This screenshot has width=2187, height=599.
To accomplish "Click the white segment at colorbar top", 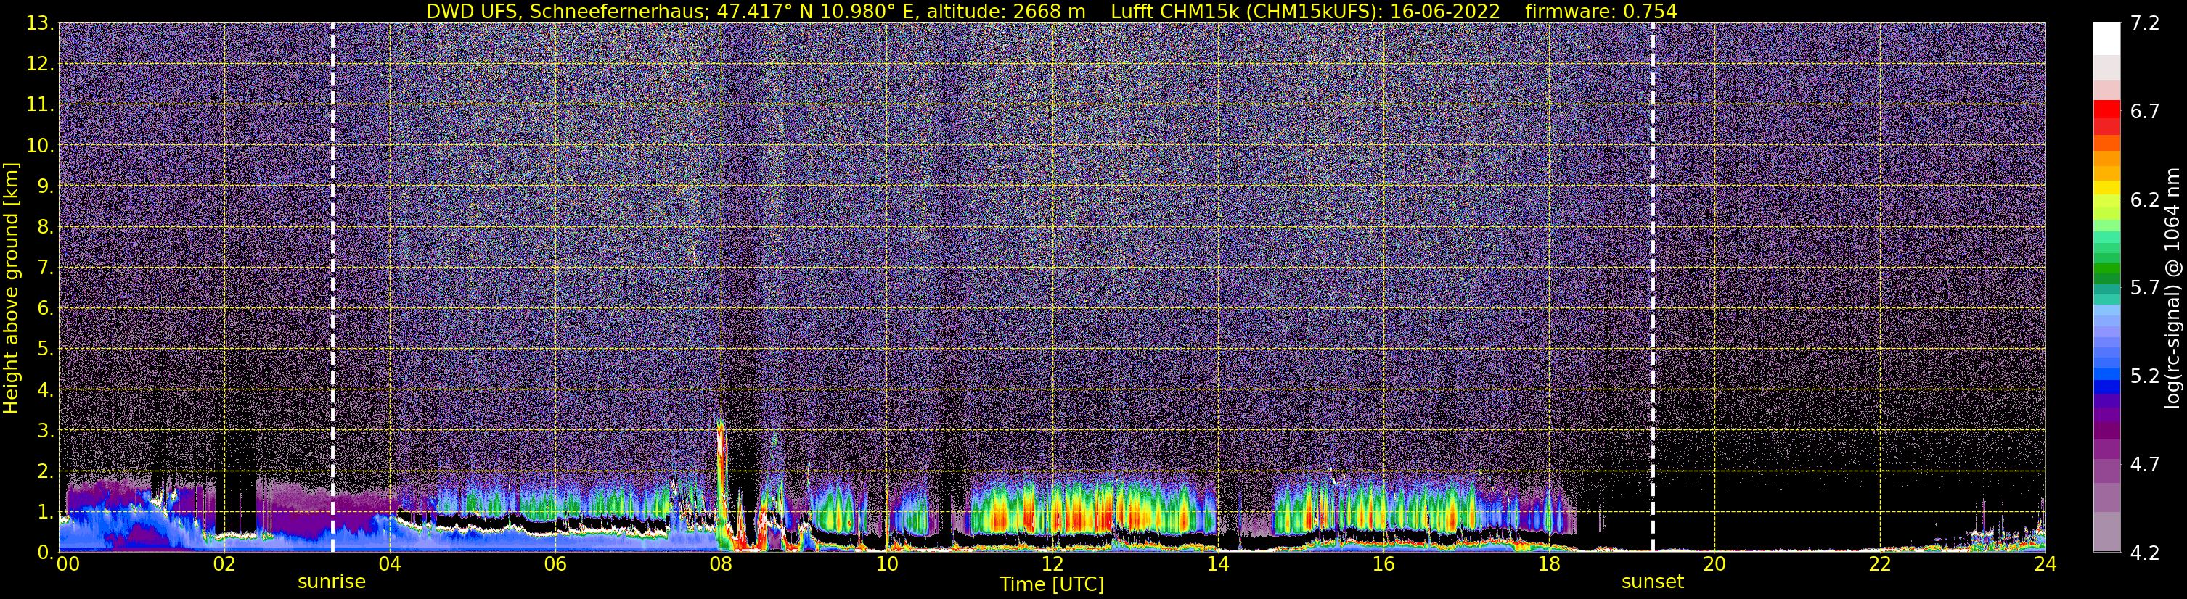I will [x=2106, y=39].
